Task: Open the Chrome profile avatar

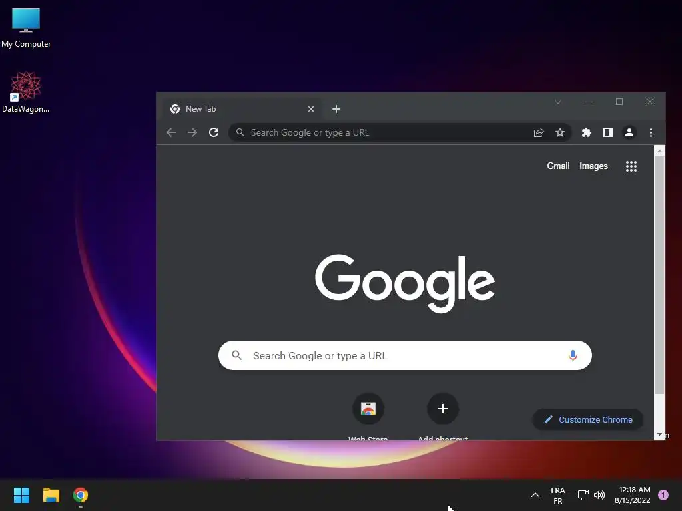Action: coord(629,132)
